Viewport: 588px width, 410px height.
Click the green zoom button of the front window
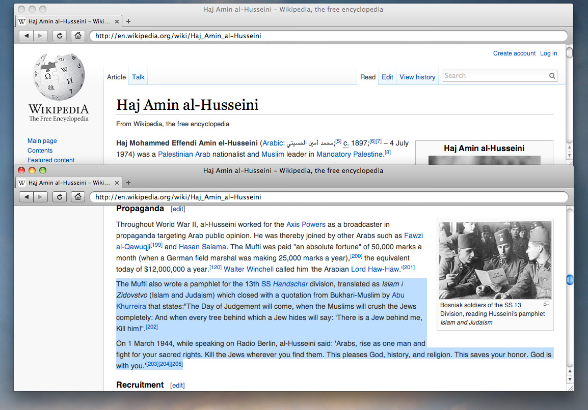[43, 170]
